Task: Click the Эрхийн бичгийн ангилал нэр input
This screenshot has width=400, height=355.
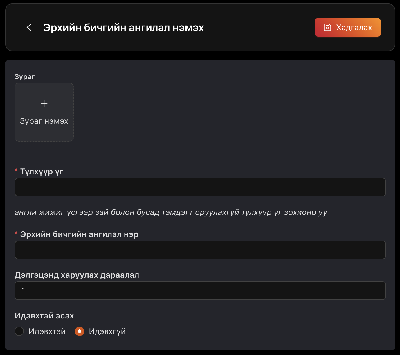Action: pos(200,250)
